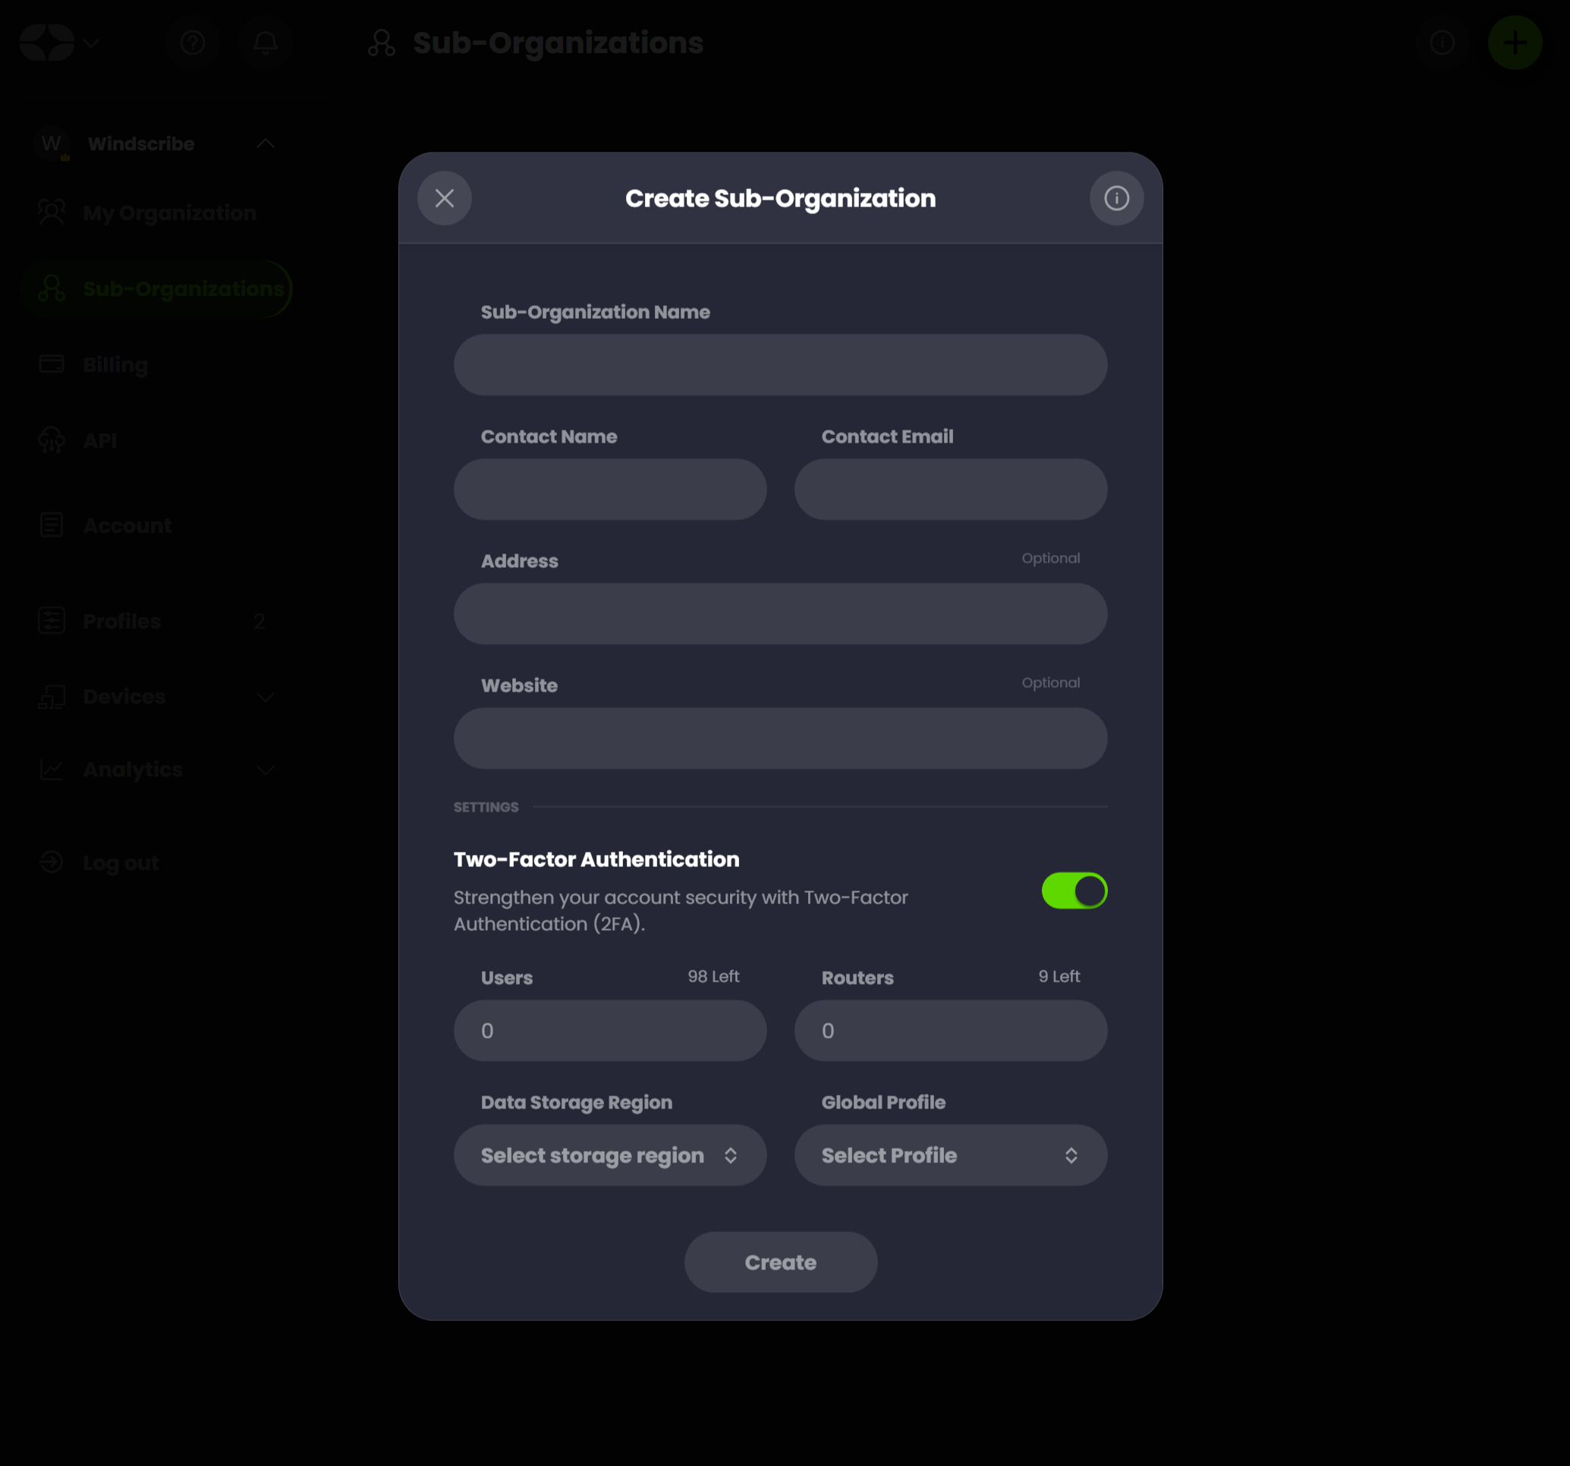The width and height of the screenshot is (1570, 1466).
Task: Close the Create Sub-Organization dialog
Action: point(444,198)
